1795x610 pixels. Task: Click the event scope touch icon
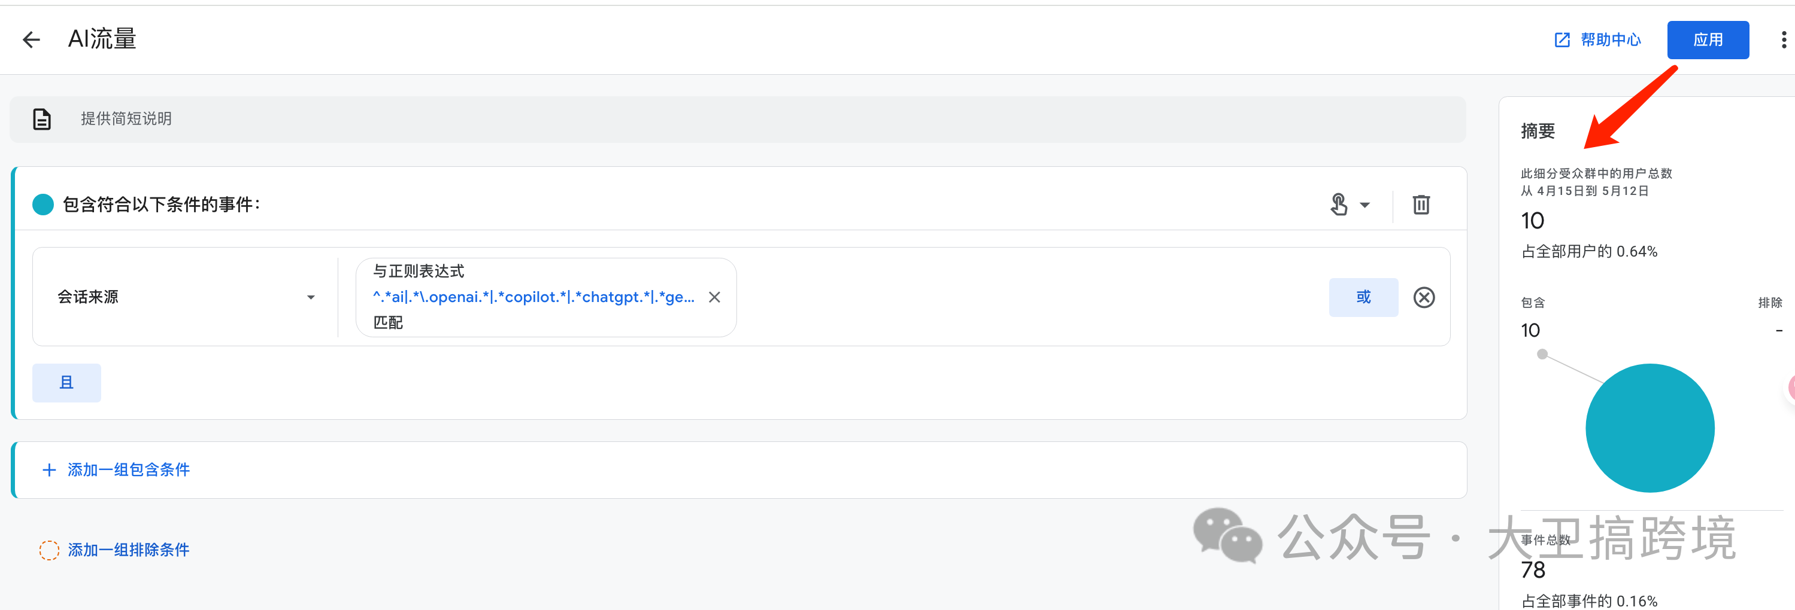1339,205
